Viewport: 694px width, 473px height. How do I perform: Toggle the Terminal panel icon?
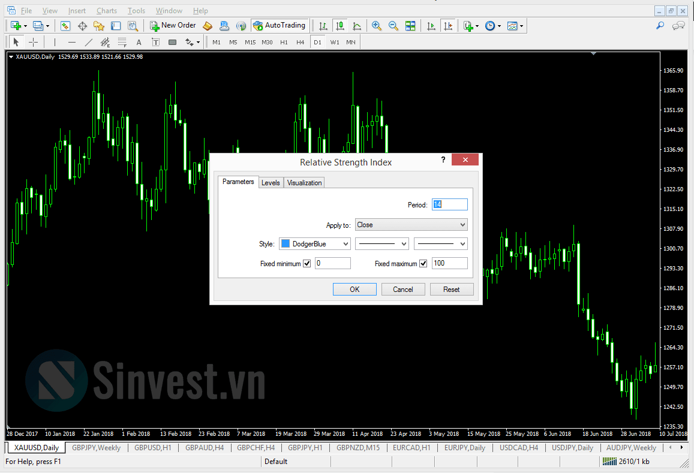116,26
